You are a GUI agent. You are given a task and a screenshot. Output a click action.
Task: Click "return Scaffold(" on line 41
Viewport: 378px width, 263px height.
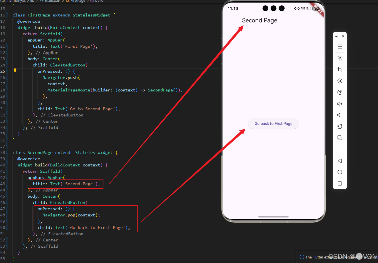[42, 171]
